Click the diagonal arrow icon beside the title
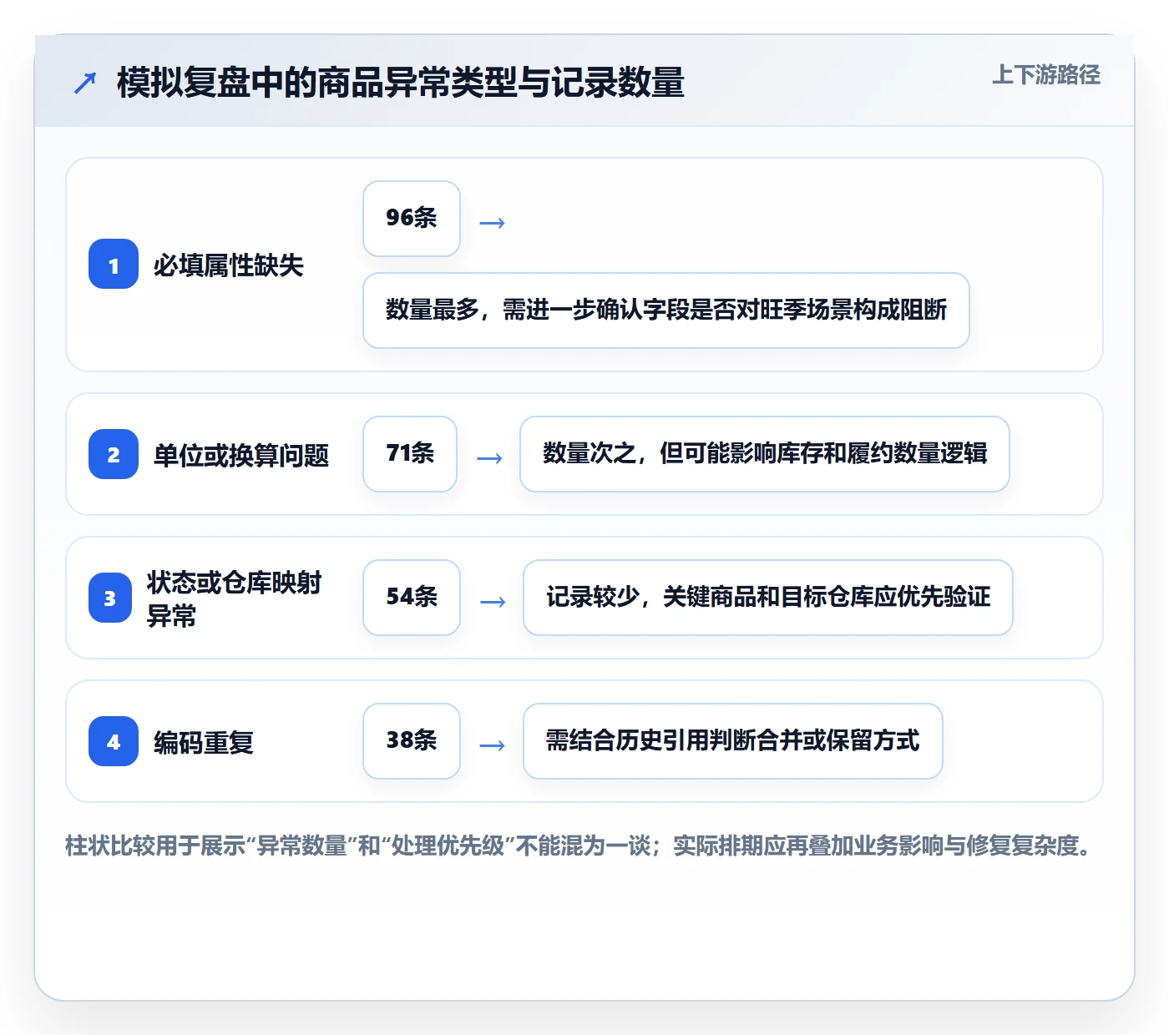The width and height of the screenshot is (1169, 1035). click(x=85, y=83)
